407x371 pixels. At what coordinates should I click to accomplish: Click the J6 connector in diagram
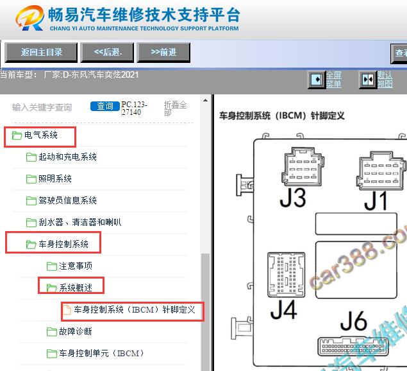353,347
